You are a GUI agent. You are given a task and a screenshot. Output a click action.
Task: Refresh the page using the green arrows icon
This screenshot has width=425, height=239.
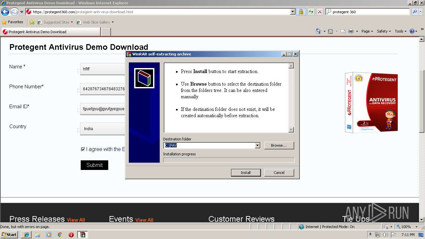pos(311,12)
